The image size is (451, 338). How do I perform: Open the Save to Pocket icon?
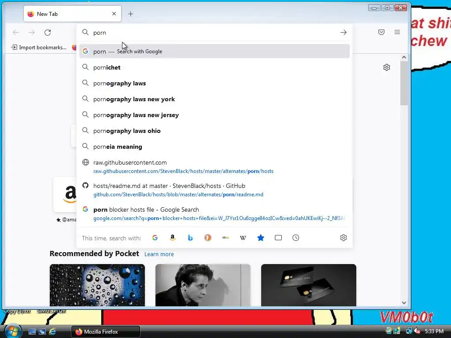(381, 32)
